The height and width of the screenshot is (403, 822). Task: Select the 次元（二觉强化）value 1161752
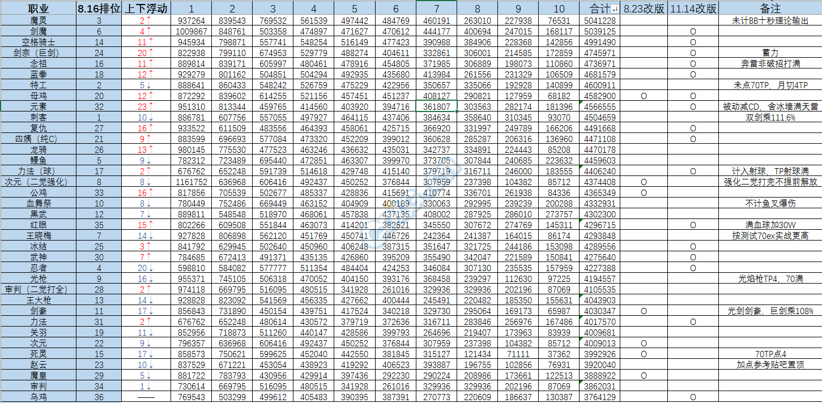point(191,182)
